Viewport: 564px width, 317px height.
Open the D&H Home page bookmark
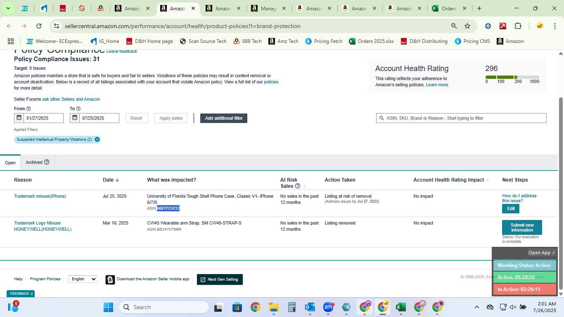click(149, 41)
